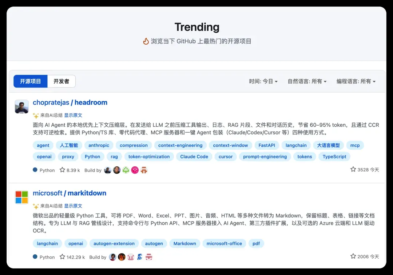This screenshot has height=275, width=393.
Task: Open microsoft logo avatar
Action: (21, 197)
